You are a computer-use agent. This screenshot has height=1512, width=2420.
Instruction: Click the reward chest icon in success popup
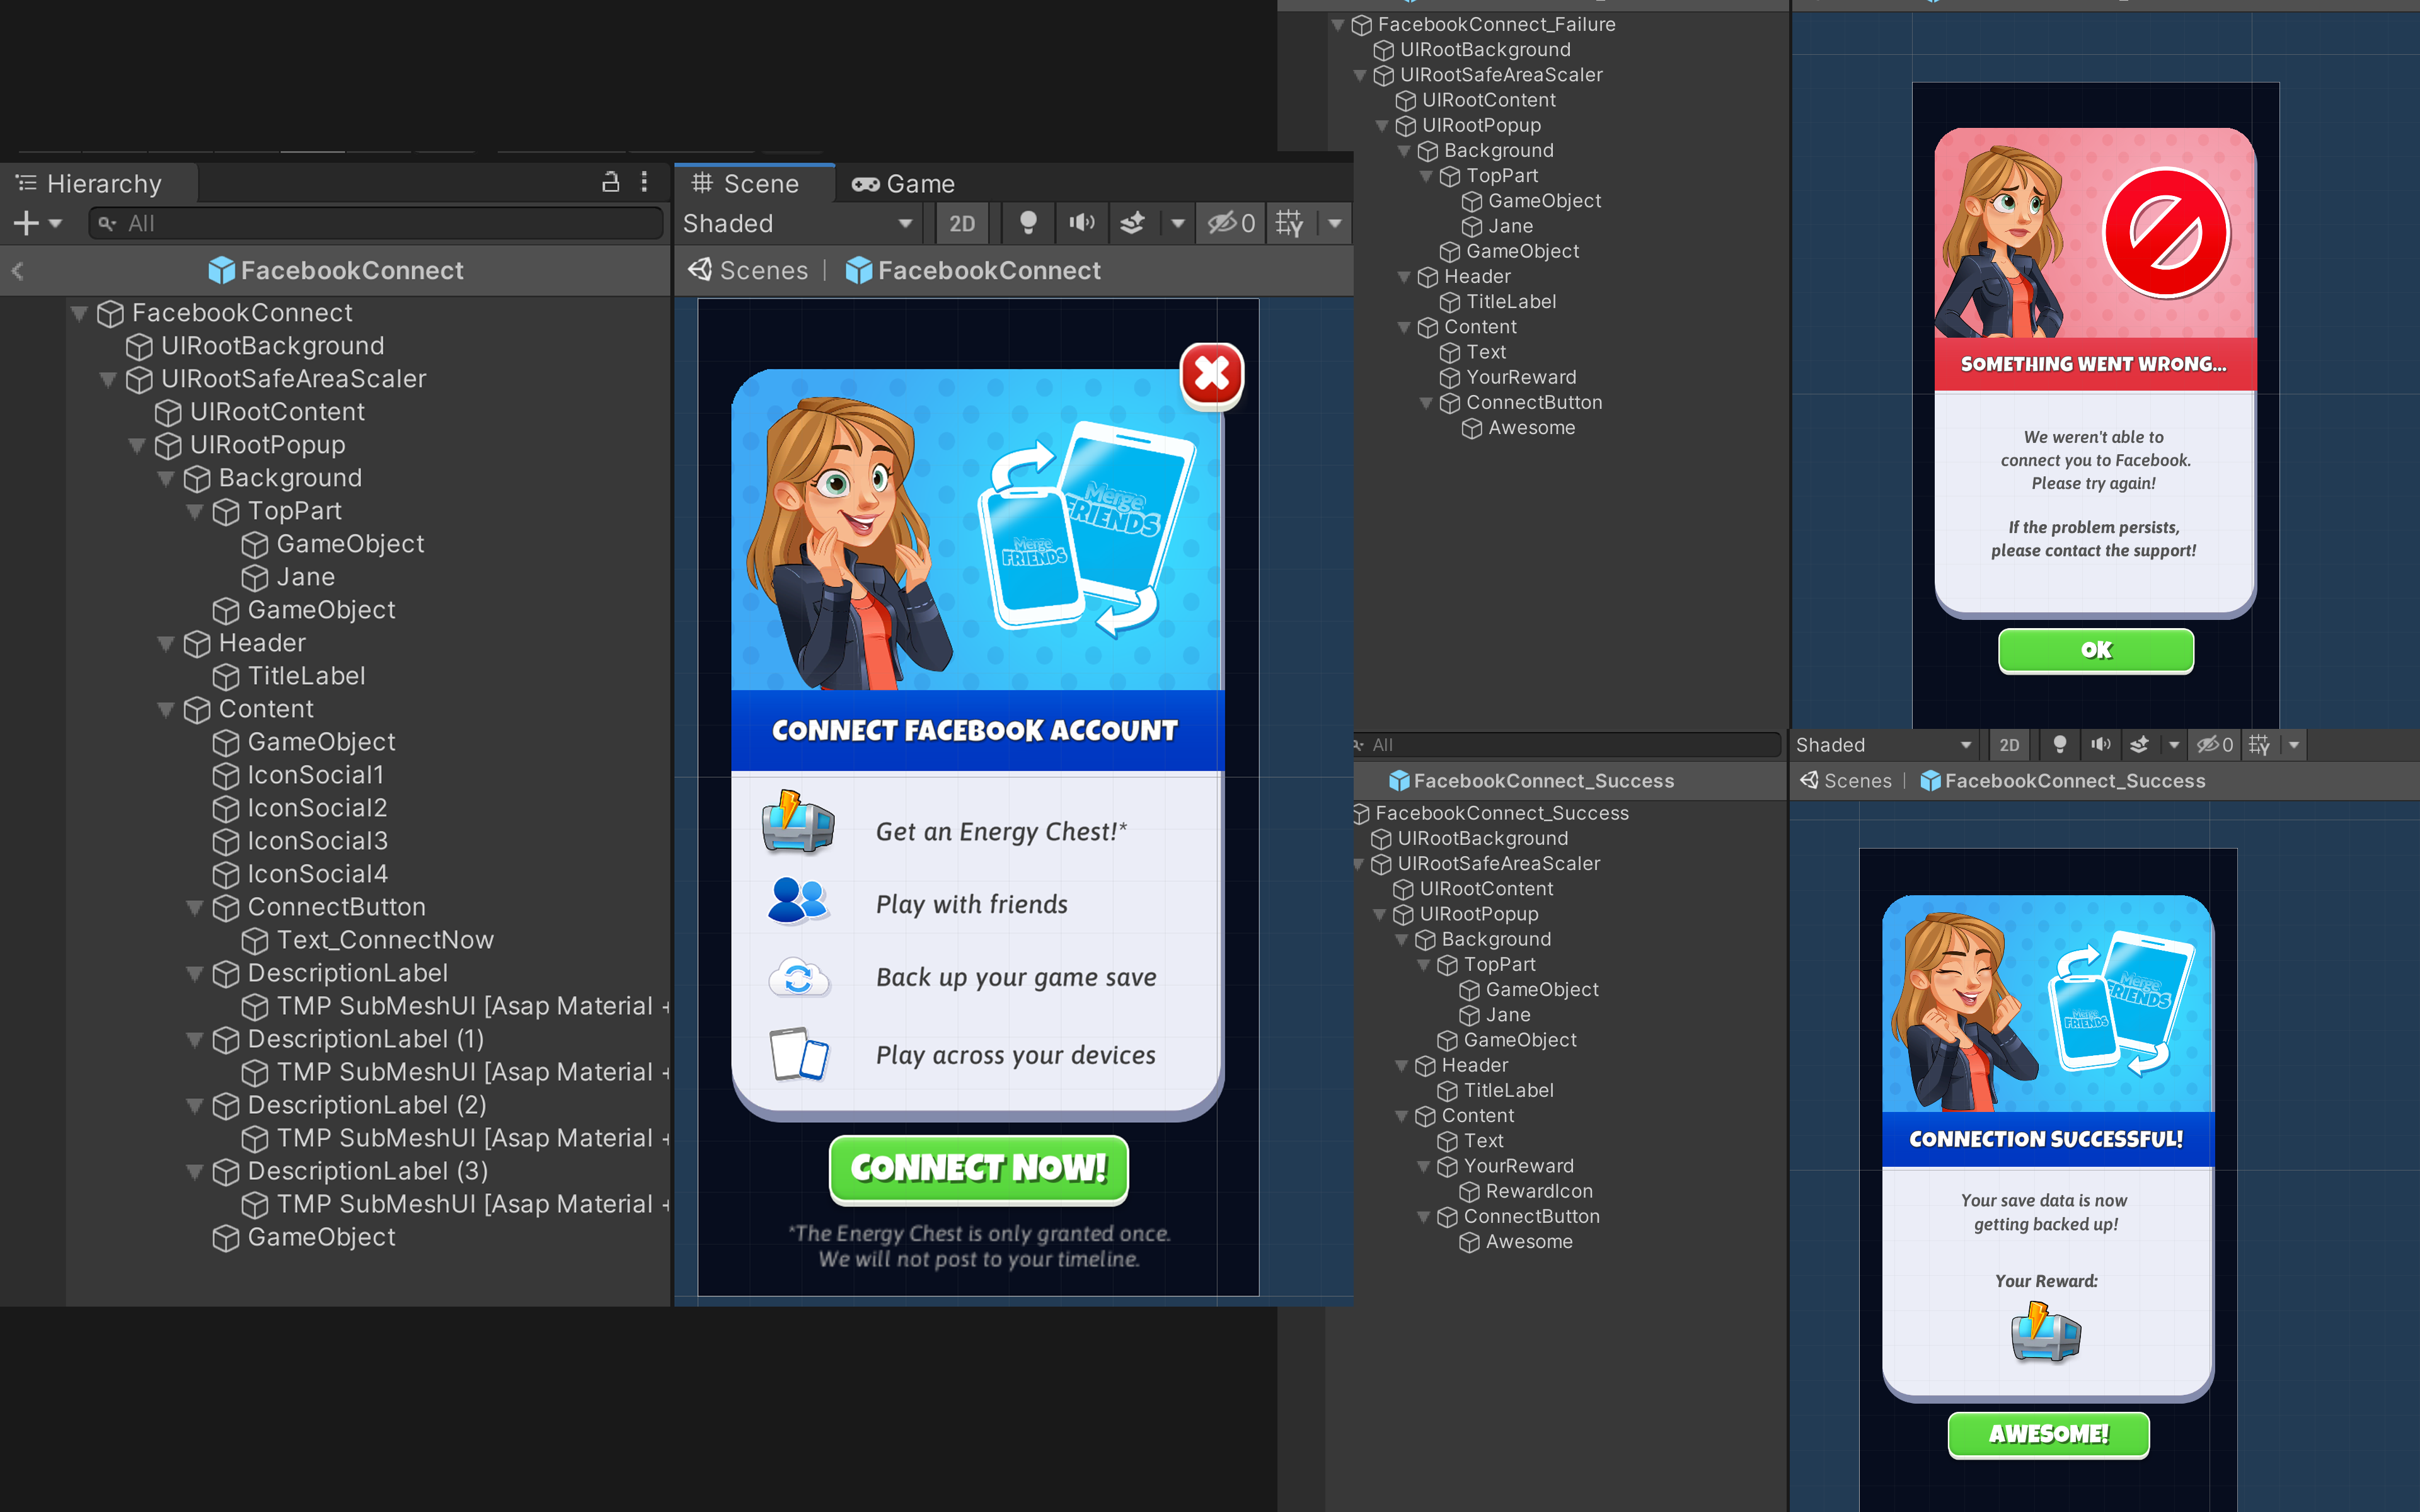(x=2045, y=1331)
